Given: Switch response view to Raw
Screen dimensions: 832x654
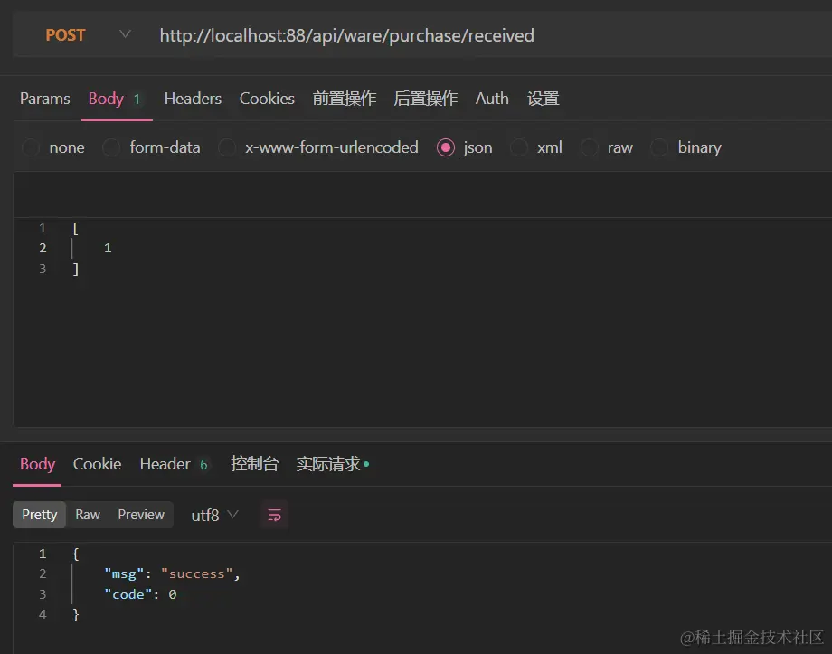Looking at the screenshot, I should pyautogui.click(x=88, y=515).
